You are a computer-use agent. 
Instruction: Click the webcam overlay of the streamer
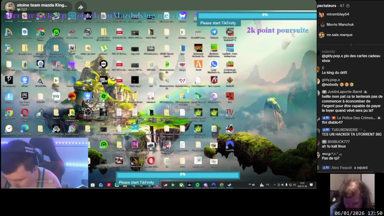tap(44, 163)
